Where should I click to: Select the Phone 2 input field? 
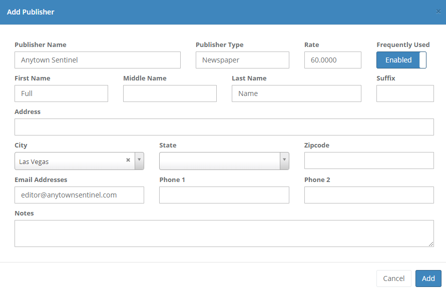(368, 195)
